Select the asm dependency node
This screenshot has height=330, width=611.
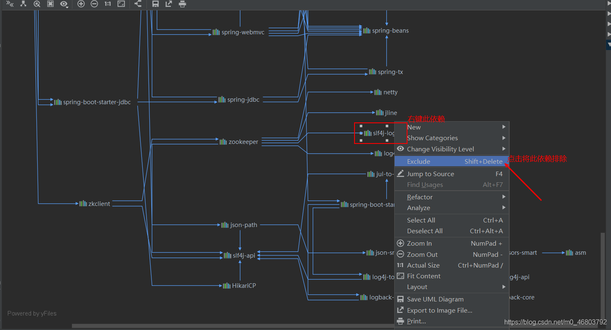[576, 252]
